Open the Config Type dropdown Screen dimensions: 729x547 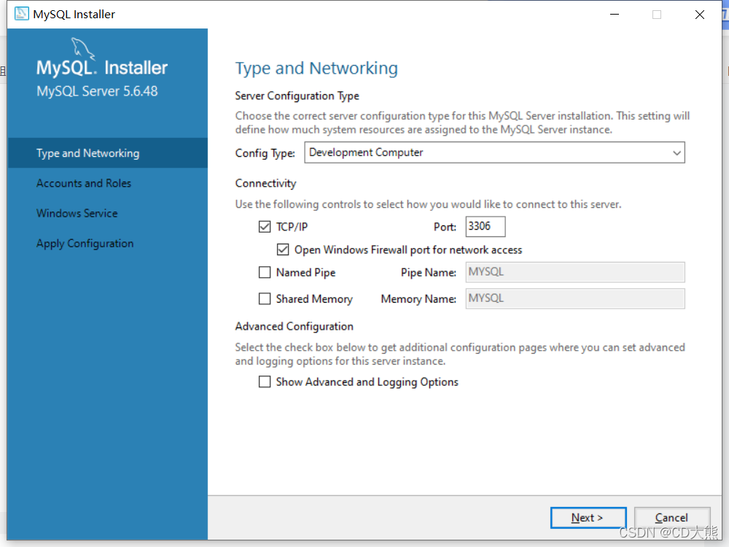(x=494, y=152)
